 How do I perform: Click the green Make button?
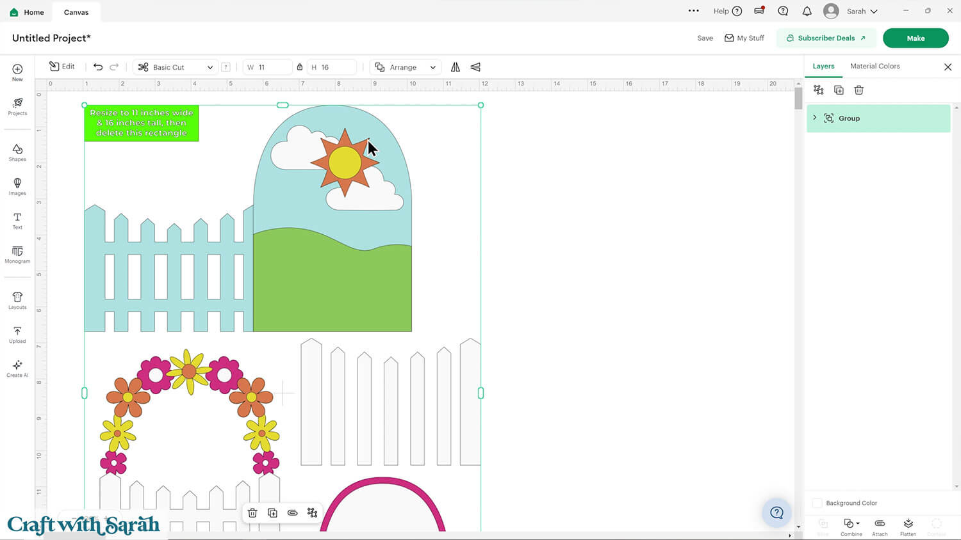[915, 38]
